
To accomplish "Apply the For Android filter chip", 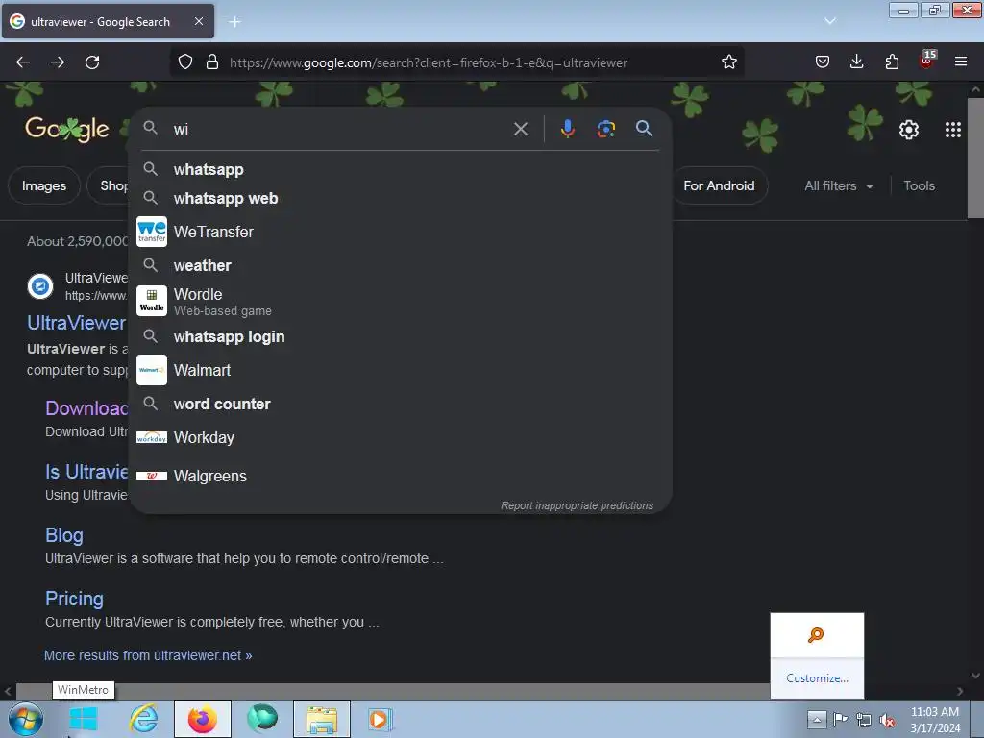I will 719,185.
